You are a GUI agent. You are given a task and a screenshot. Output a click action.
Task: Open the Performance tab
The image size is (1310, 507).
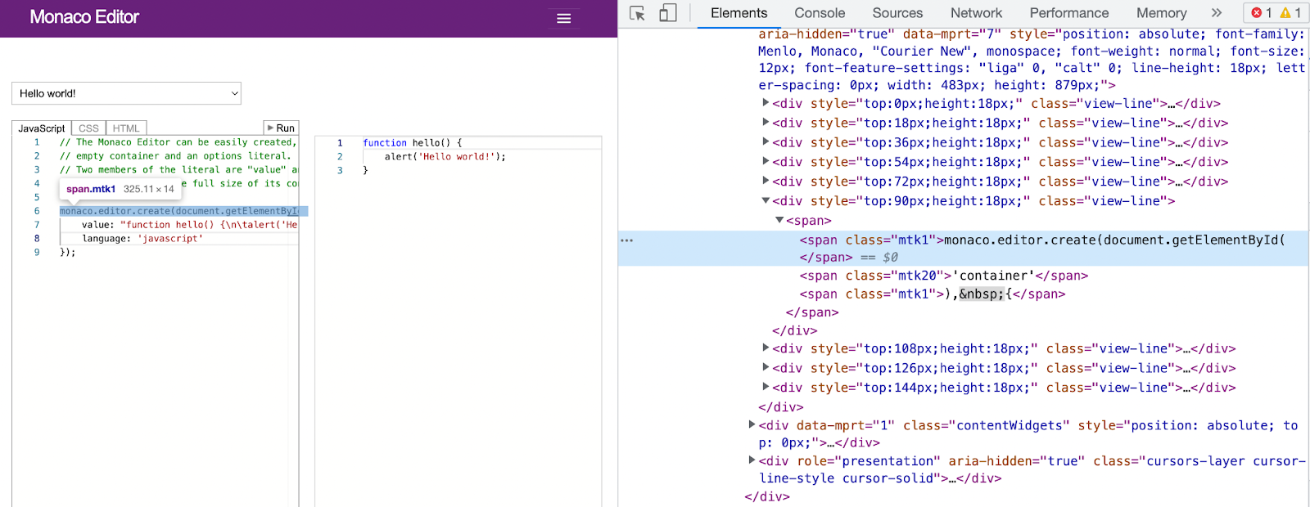(1069, 13)
